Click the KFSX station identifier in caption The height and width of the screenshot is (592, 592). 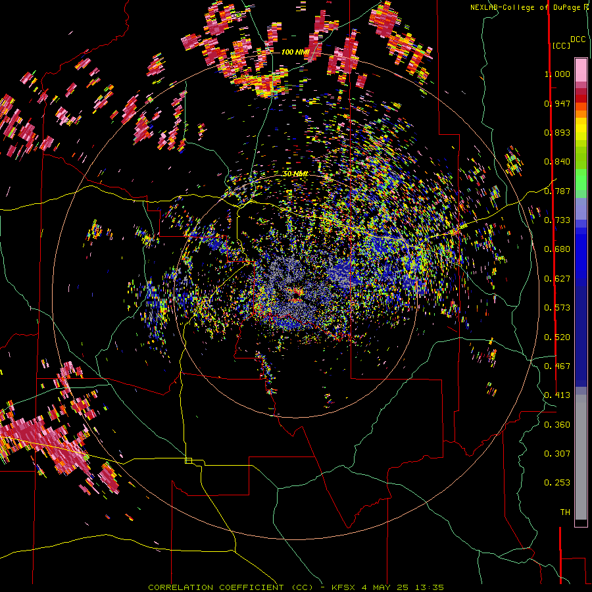click(343, 587)
